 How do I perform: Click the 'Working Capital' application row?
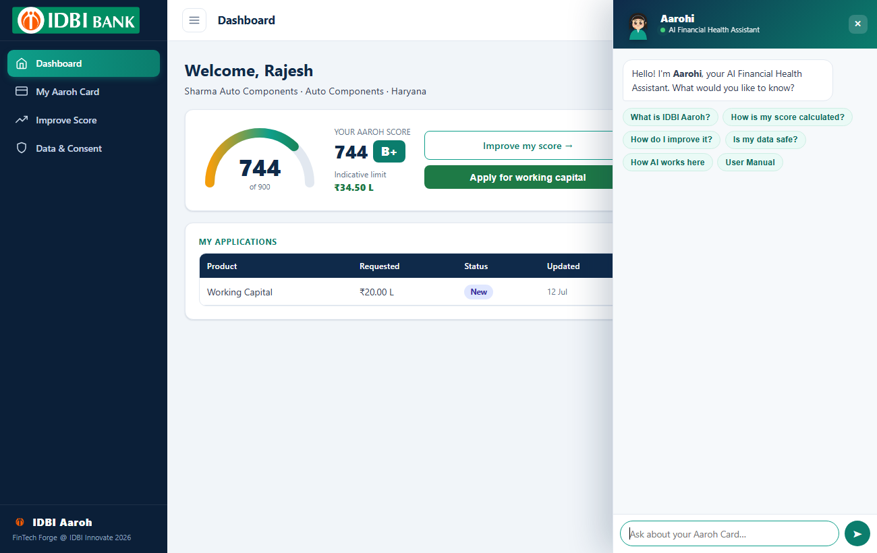(406, 292)
